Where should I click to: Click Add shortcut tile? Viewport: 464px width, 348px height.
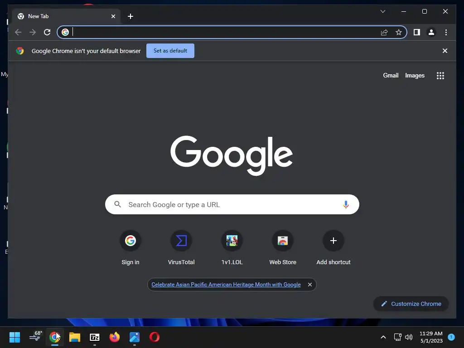(x=333, y=248)
